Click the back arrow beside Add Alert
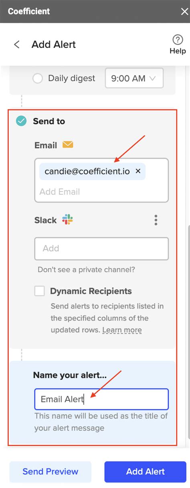Image resolution: width=190 pixels, height=488 pixels. pos(16,44)
